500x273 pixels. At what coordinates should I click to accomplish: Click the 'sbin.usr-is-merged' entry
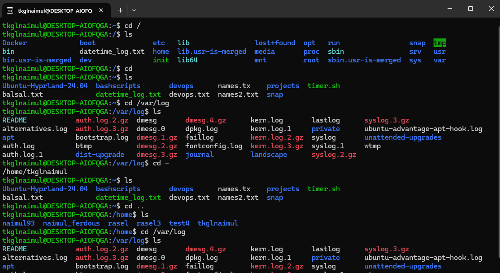click(364, 60)
